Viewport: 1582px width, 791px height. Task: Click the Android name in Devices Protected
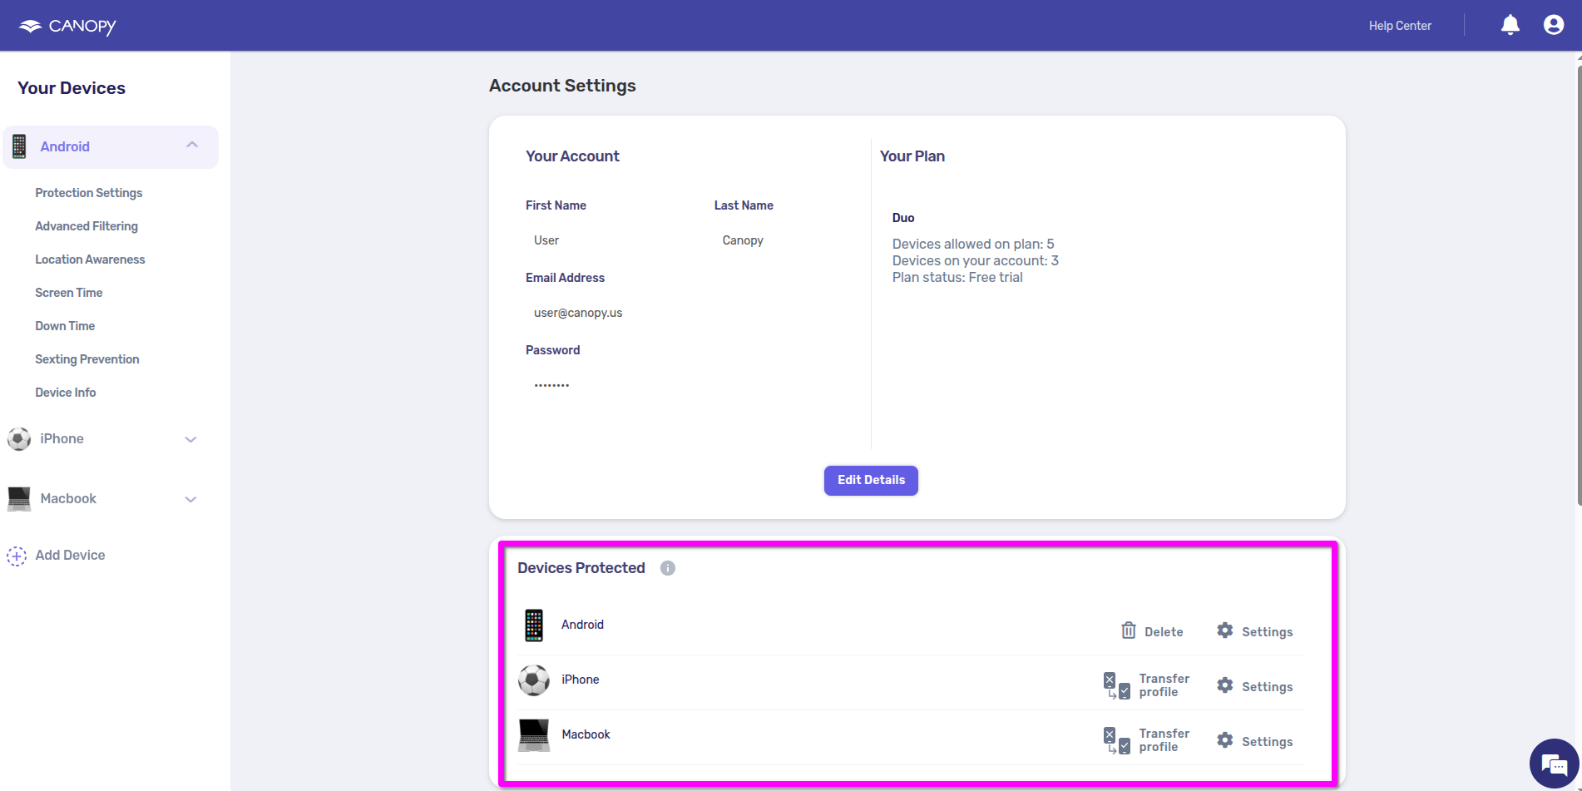point(582,625)
